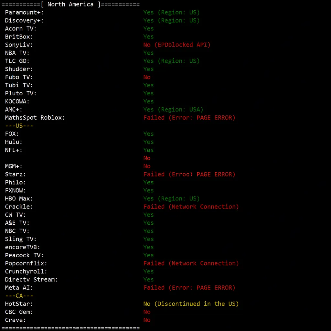Image resolution: width=331 pixels, height=331 pixels.
Task: Click the HotStar 'Discontinued in the US' message
Action: [191, 303]
